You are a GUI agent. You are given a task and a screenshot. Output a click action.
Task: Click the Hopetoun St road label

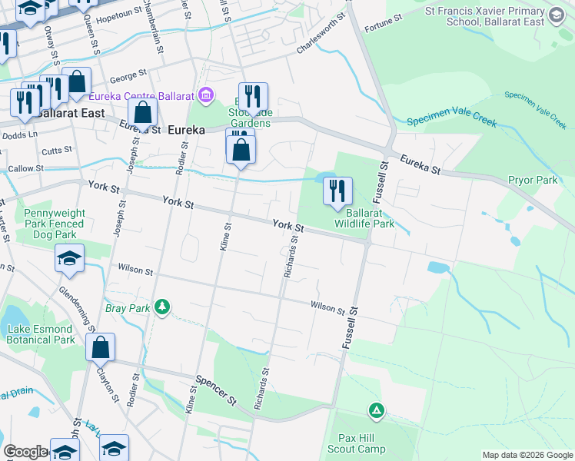[x=118, y=15]
